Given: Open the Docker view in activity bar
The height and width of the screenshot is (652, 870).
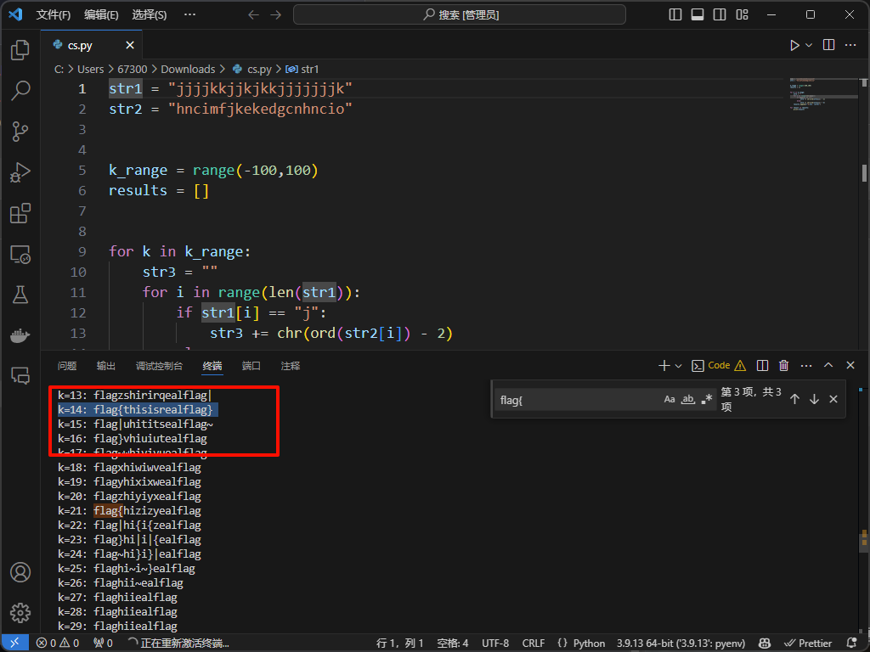Looking at the screenshot, I should (20, 335).
